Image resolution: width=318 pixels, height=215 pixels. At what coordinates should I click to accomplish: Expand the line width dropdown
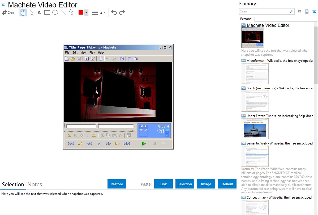(x=105, y=12)
